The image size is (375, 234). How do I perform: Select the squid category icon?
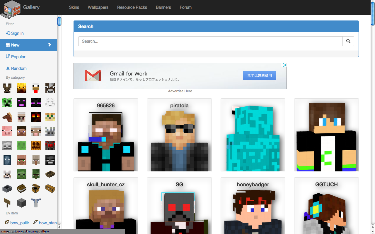click(7, 160)
